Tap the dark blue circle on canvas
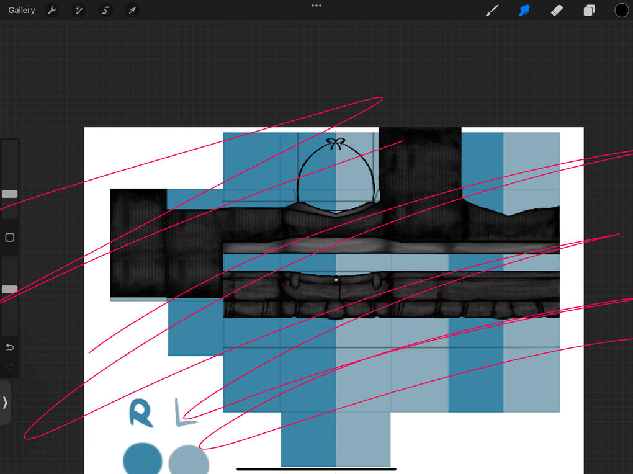This screenshot has width=633, height=474. pos(143,460)
